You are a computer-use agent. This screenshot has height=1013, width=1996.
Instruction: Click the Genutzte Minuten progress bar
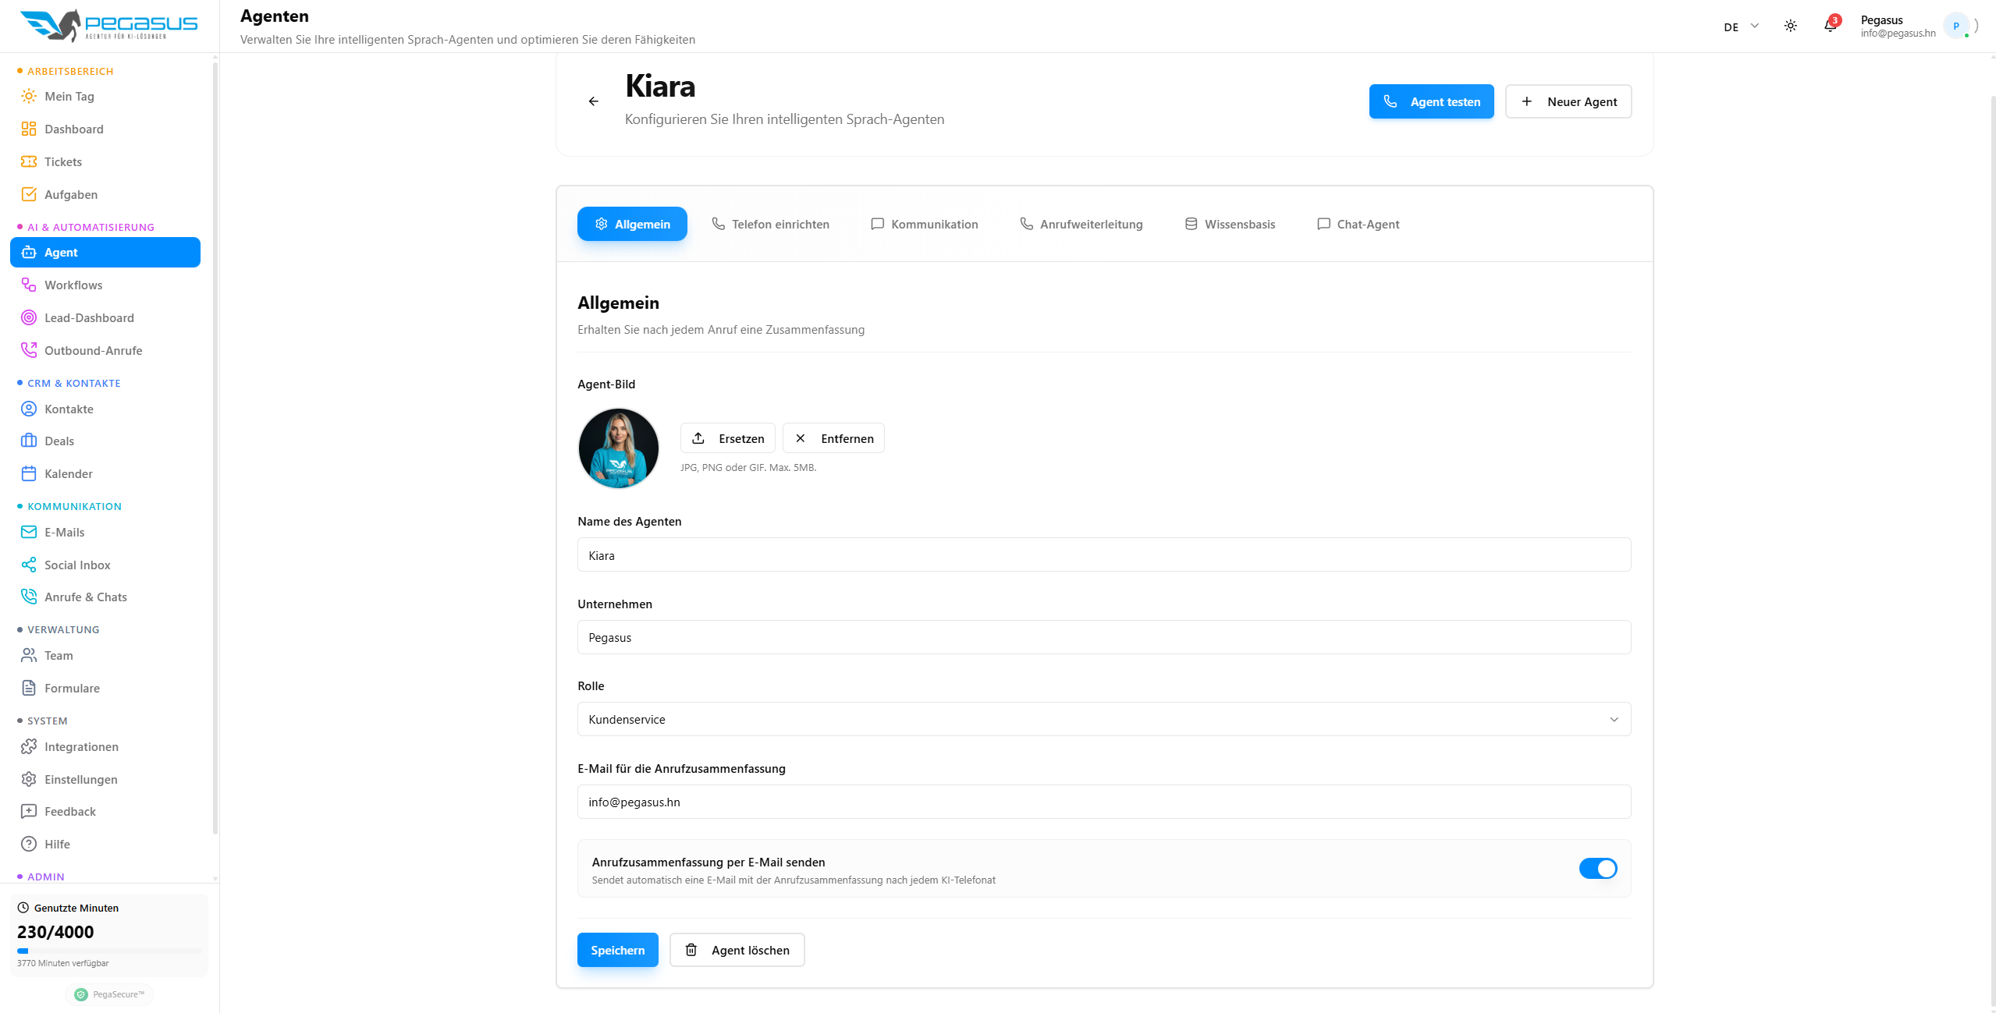[109, 951]
